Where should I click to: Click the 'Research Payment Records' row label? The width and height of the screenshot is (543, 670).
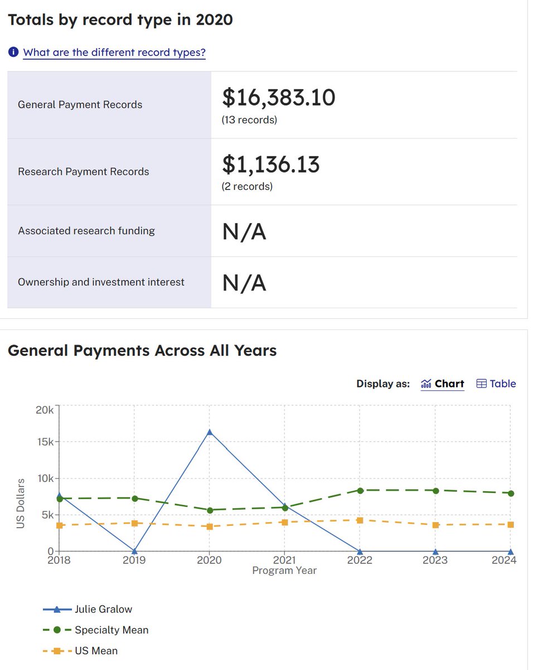[84, 171]
